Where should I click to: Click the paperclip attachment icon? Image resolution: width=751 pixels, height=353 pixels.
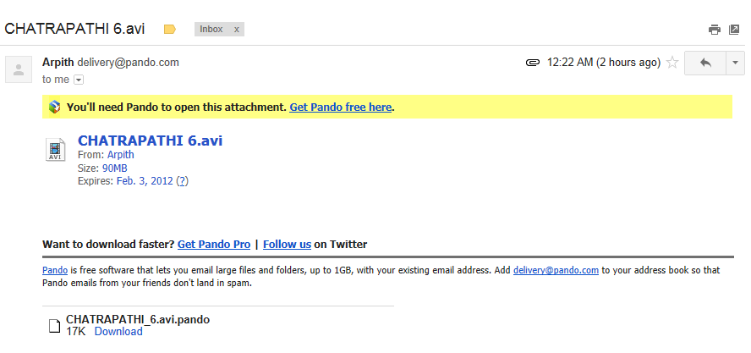click(533, 63)
